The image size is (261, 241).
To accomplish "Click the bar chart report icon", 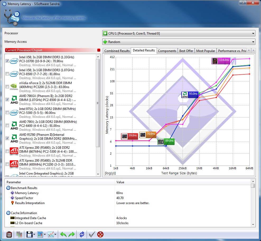I will [40, 234].
